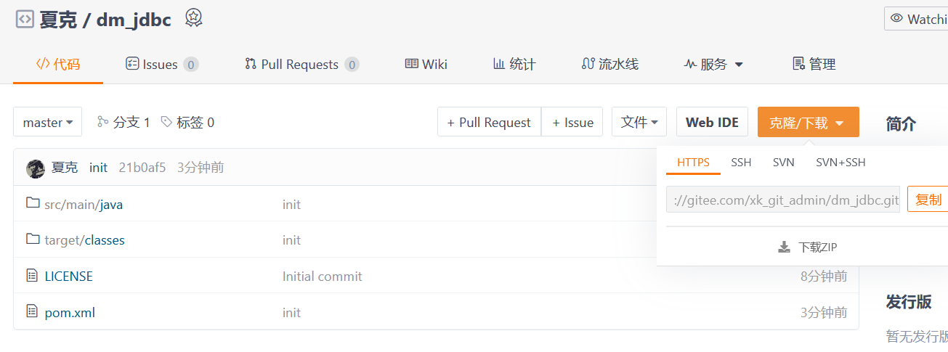Screen dimensions: 948x352
Task: Open the dm_jdbc repository title link
Action: coord(134,20)
